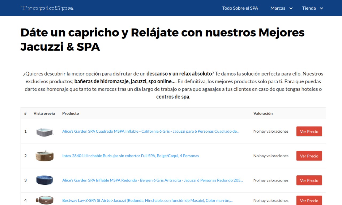
Task: Expand the Marcas dropdown chevron
Action: point(291,8)
